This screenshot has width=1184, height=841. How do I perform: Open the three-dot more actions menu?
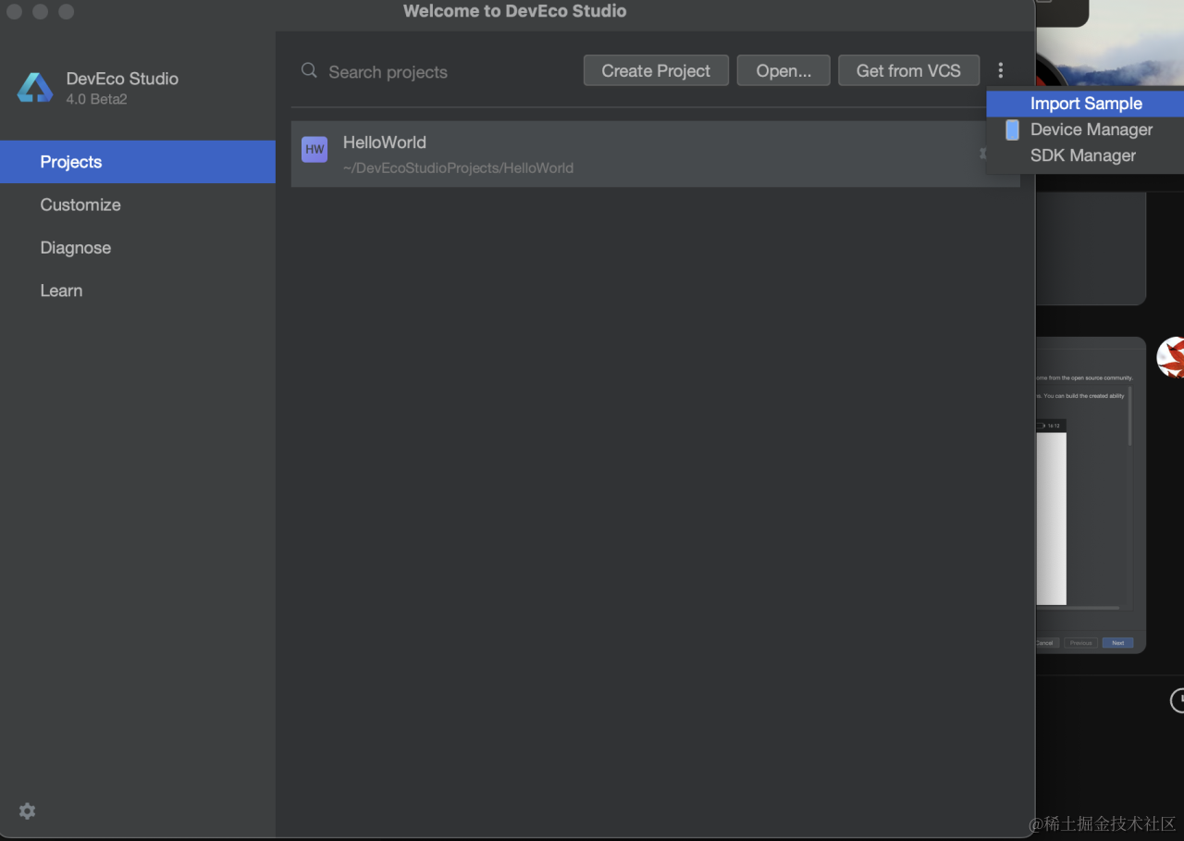click(x=1000, y=70)
